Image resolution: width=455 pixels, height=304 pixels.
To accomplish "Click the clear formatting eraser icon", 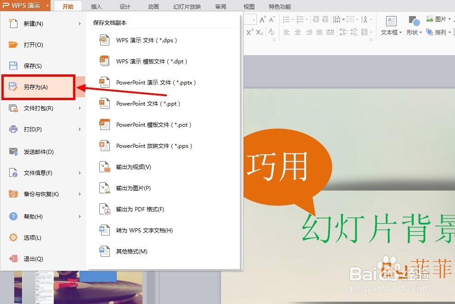I will (272, 32).
